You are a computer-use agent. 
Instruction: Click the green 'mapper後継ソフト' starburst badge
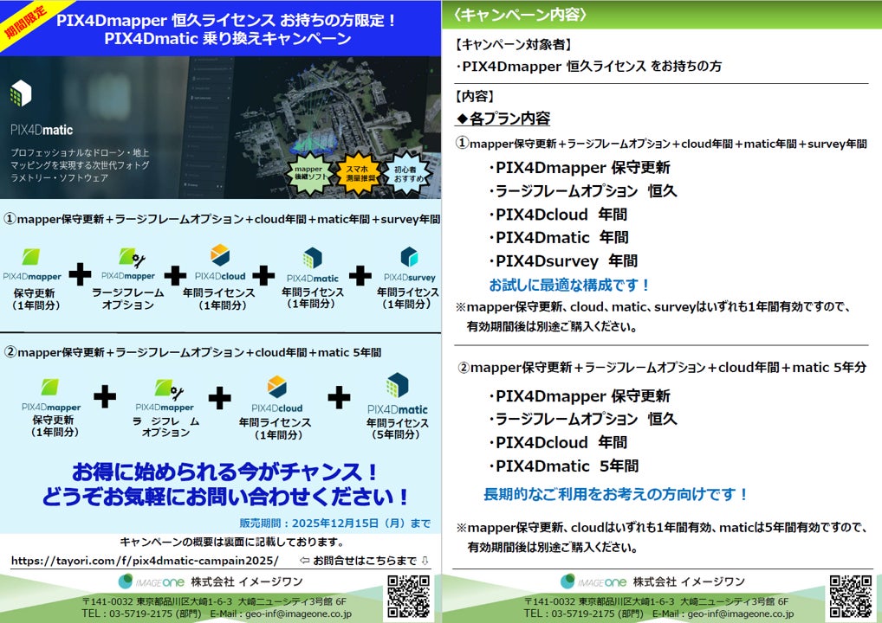309,173
